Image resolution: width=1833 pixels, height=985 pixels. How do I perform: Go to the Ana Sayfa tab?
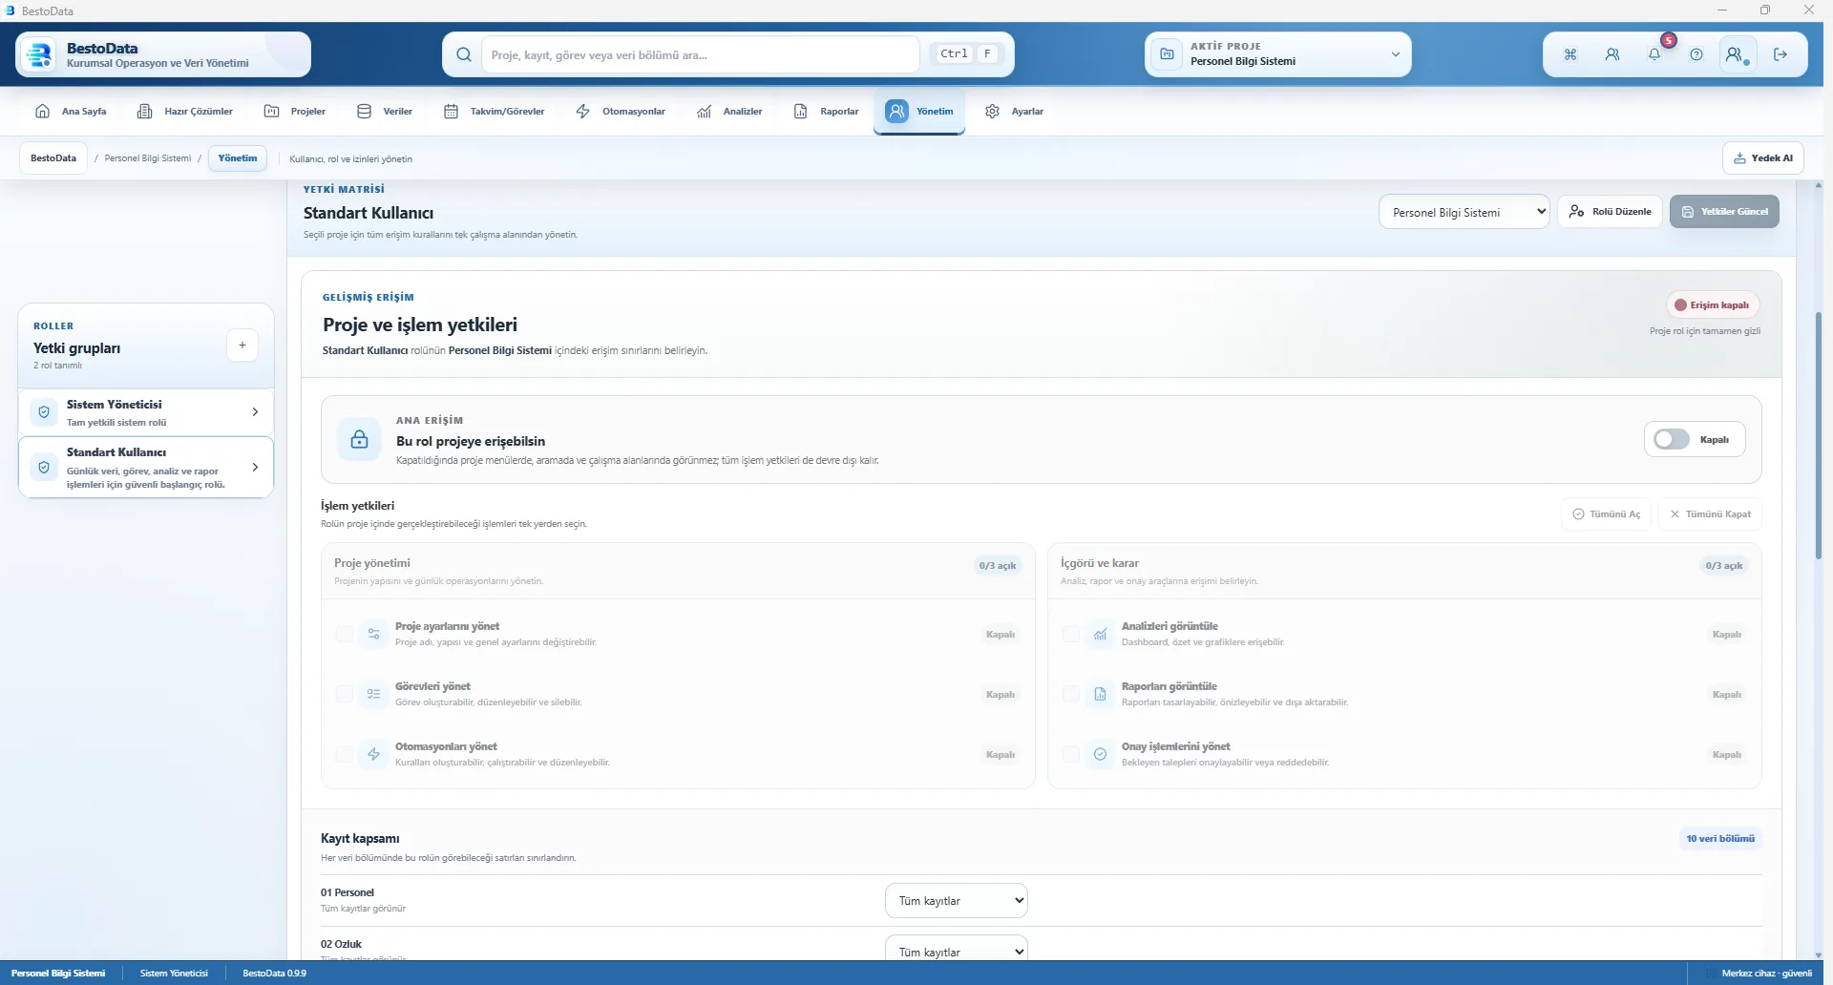[x=71, y=112]
